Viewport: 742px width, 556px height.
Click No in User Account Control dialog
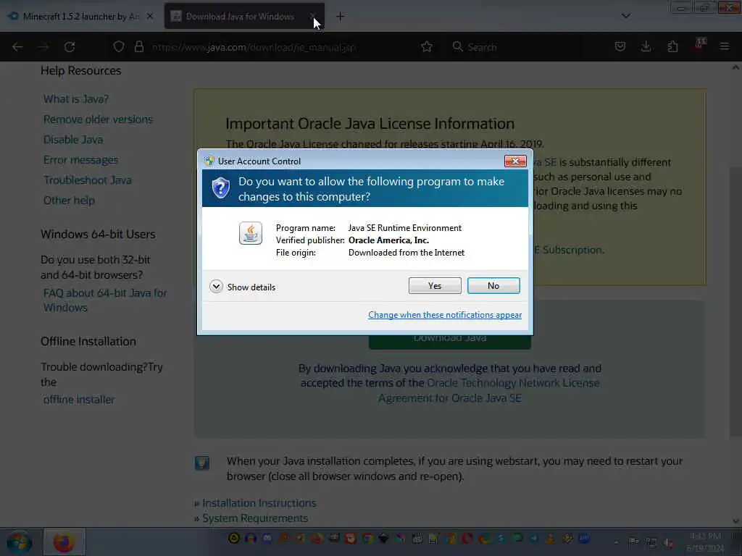(x=493, y=285)
